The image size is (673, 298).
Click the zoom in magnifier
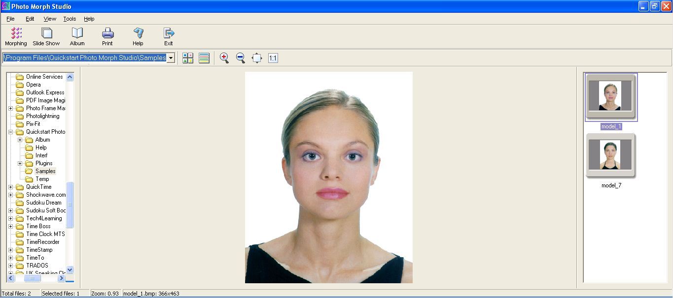[x=224, y=58]
